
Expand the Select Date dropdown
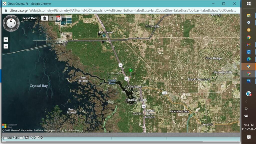[31, 18]
